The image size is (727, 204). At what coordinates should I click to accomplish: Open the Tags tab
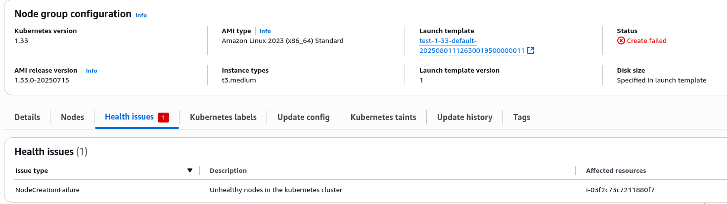522,117
